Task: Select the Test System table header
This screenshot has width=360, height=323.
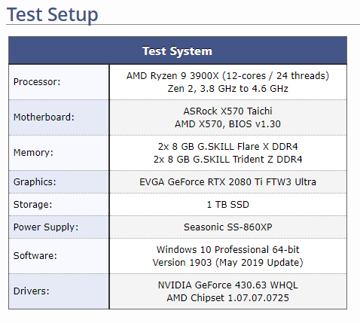Action: click(x=178, y=50)
